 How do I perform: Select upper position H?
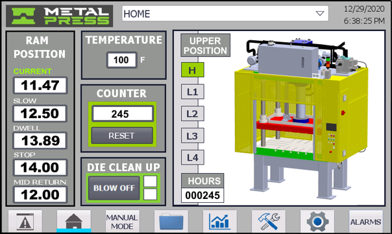click(192, 70)
